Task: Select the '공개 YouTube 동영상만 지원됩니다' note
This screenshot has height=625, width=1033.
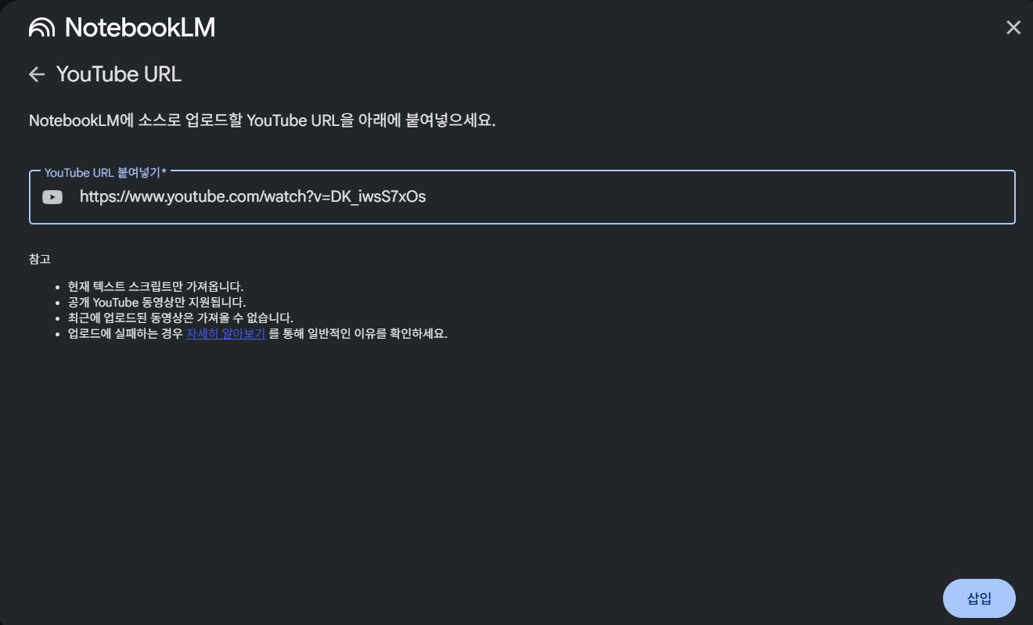Action: [157, 302]
